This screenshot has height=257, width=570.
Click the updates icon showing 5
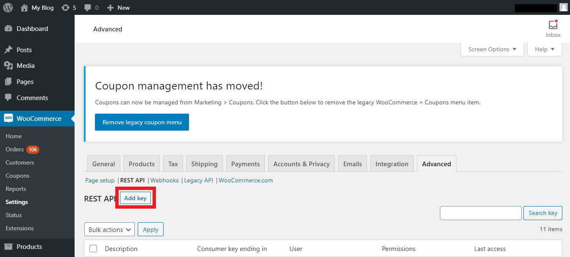[65, 8]
